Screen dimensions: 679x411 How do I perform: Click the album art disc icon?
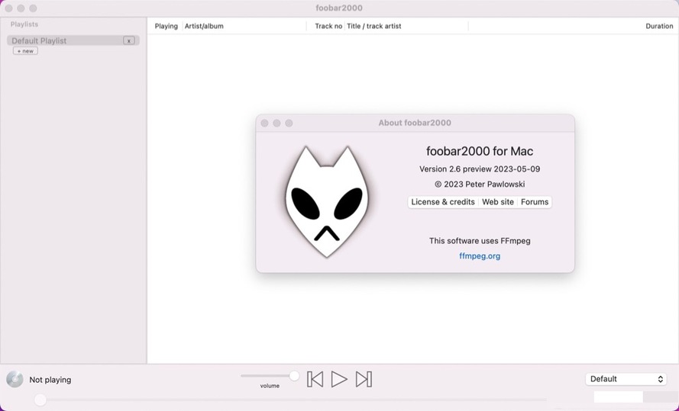tap(15, 380)
